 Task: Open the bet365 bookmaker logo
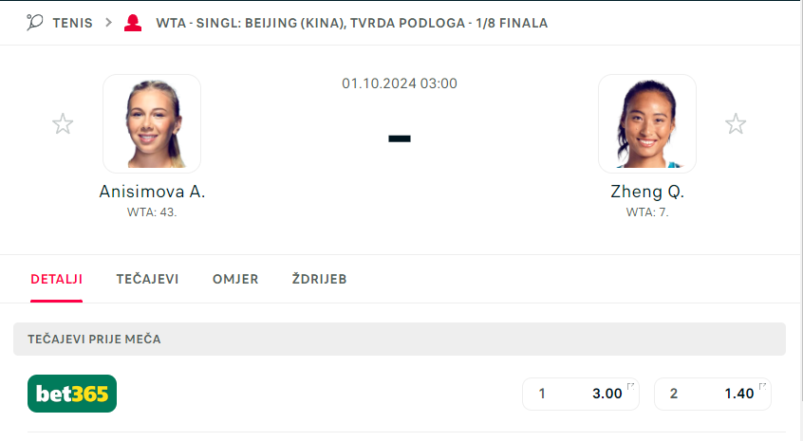72,394
